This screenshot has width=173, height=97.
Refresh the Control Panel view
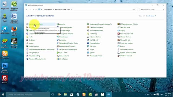tap(137, 10)
